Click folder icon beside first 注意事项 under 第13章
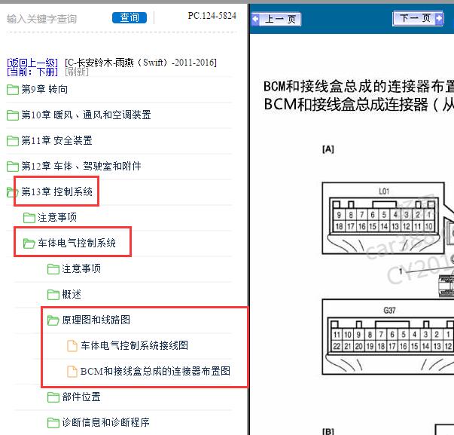454x435 pixels. [x=29, y=217]
